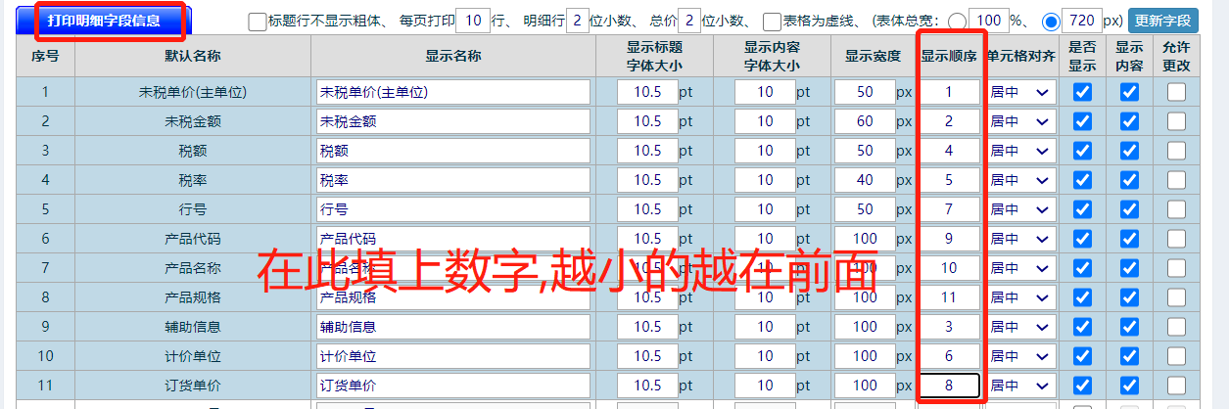Click the 显示名称 field containing 辅助信息

point(453,327)
